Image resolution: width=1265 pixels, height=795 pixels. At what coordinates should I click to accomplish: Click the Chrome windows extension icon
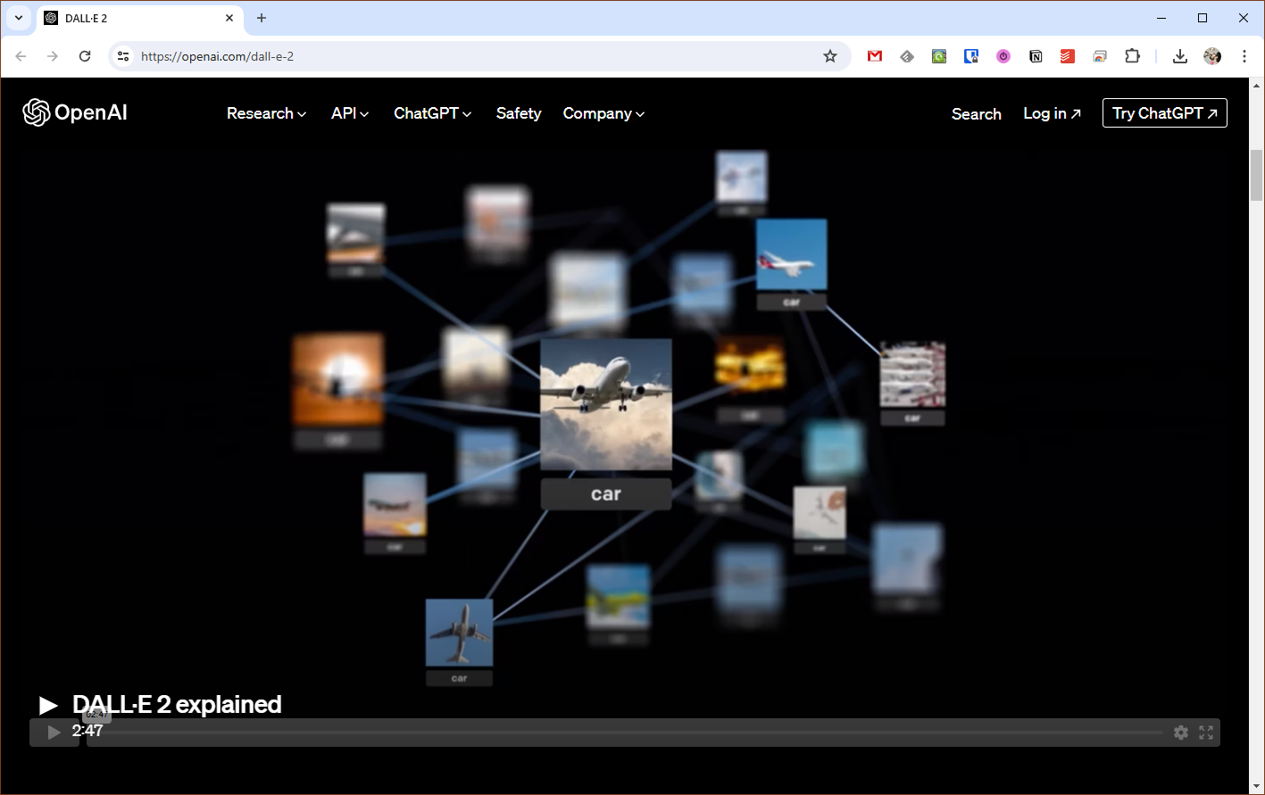tap(1100, 56)
